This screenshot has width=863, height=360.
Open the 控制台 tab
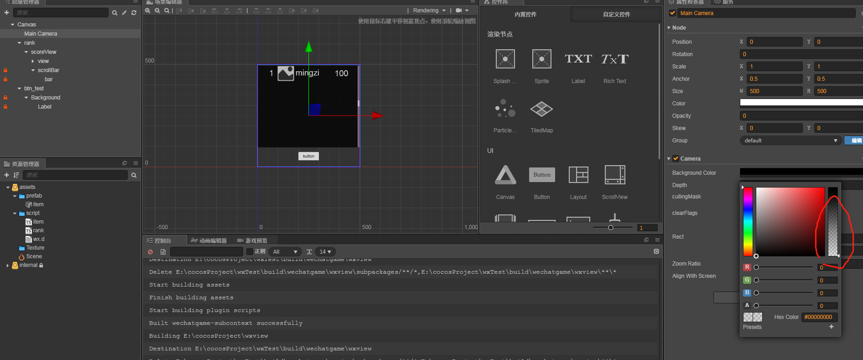pos(159,240)
